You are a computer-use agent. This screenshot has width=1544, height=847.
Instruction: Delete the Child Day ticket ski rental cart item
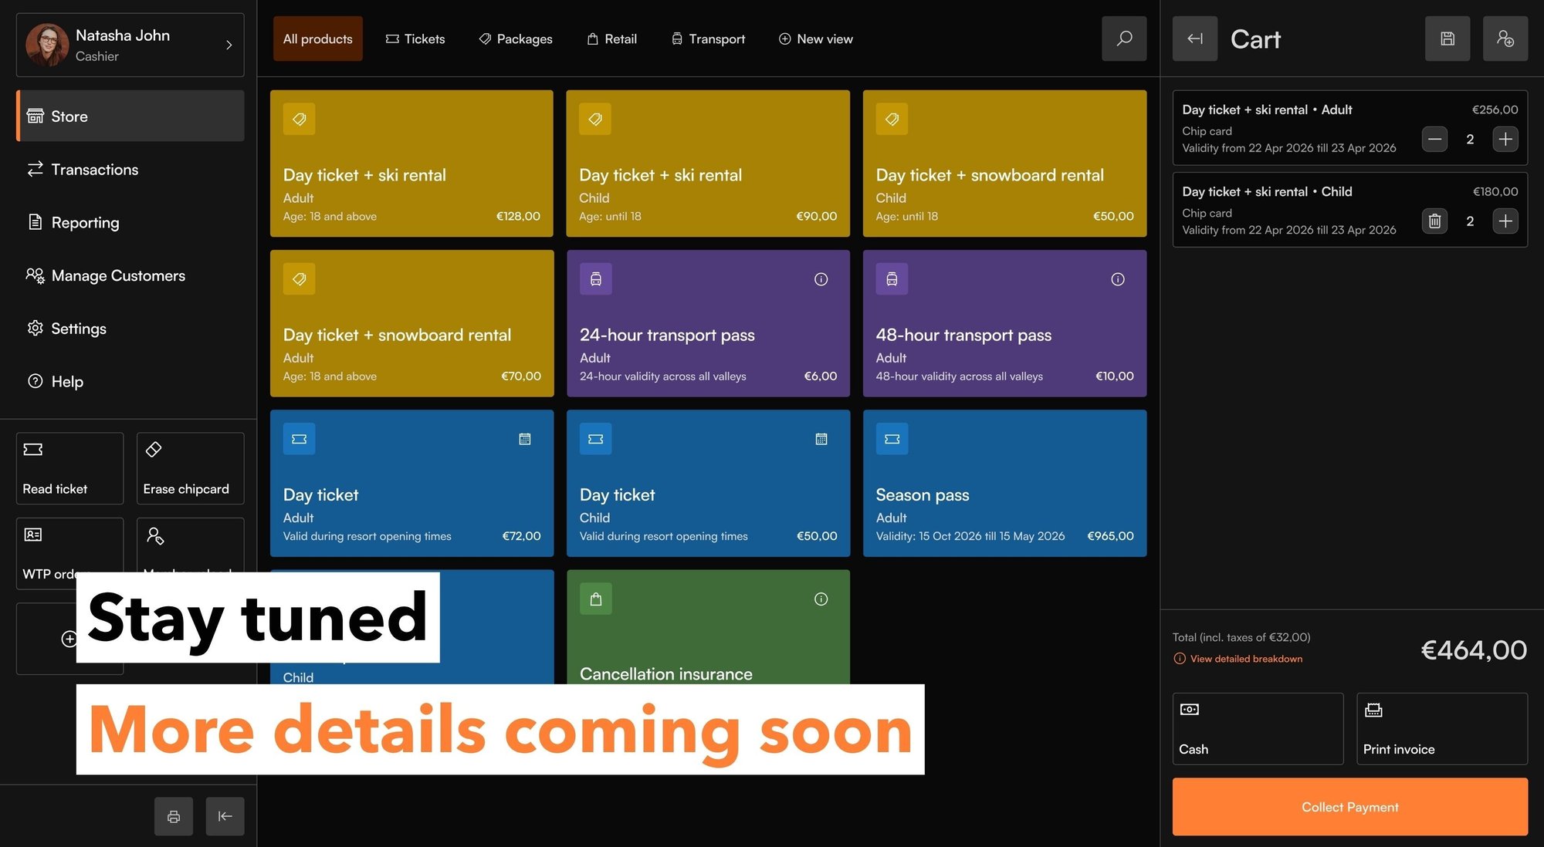pos(1434,221)
